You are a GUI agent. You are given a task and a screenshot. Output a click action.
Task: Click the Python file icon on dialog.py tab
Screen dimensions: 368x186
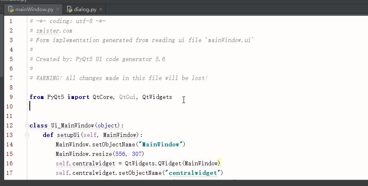(x=70, y=9)
